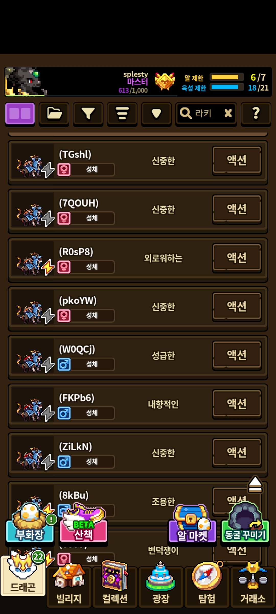276x614 pixels.
Task: Click 액션 button for dragon TGshl
Action: point(237,160)
